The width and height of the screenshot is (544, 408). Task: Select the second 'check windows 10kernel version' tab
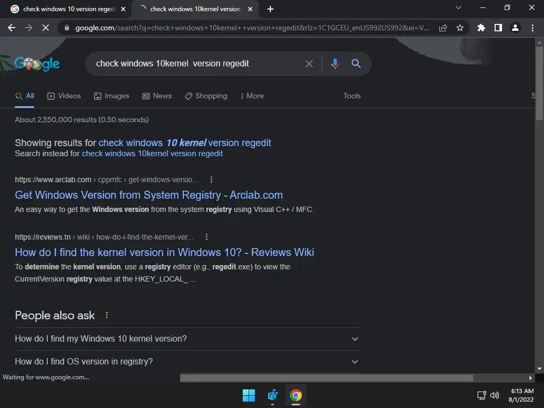[195, 9]
